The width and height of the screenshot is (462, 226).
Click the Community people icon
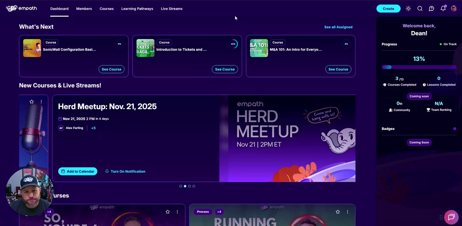[x=391, y=110]
